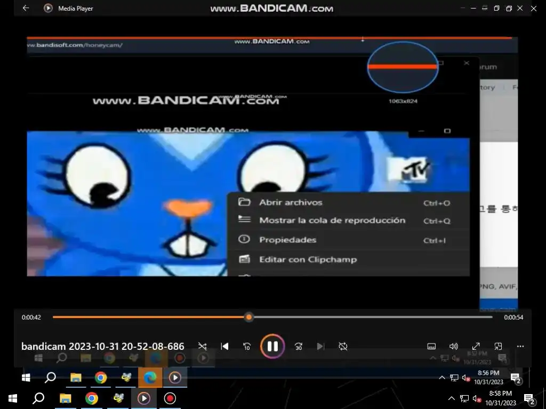Image resolution: width=546 pixels, height=409 pixels.
Task: Click File Explorer in the 8:56 PM taskbar
Action: 76,378
